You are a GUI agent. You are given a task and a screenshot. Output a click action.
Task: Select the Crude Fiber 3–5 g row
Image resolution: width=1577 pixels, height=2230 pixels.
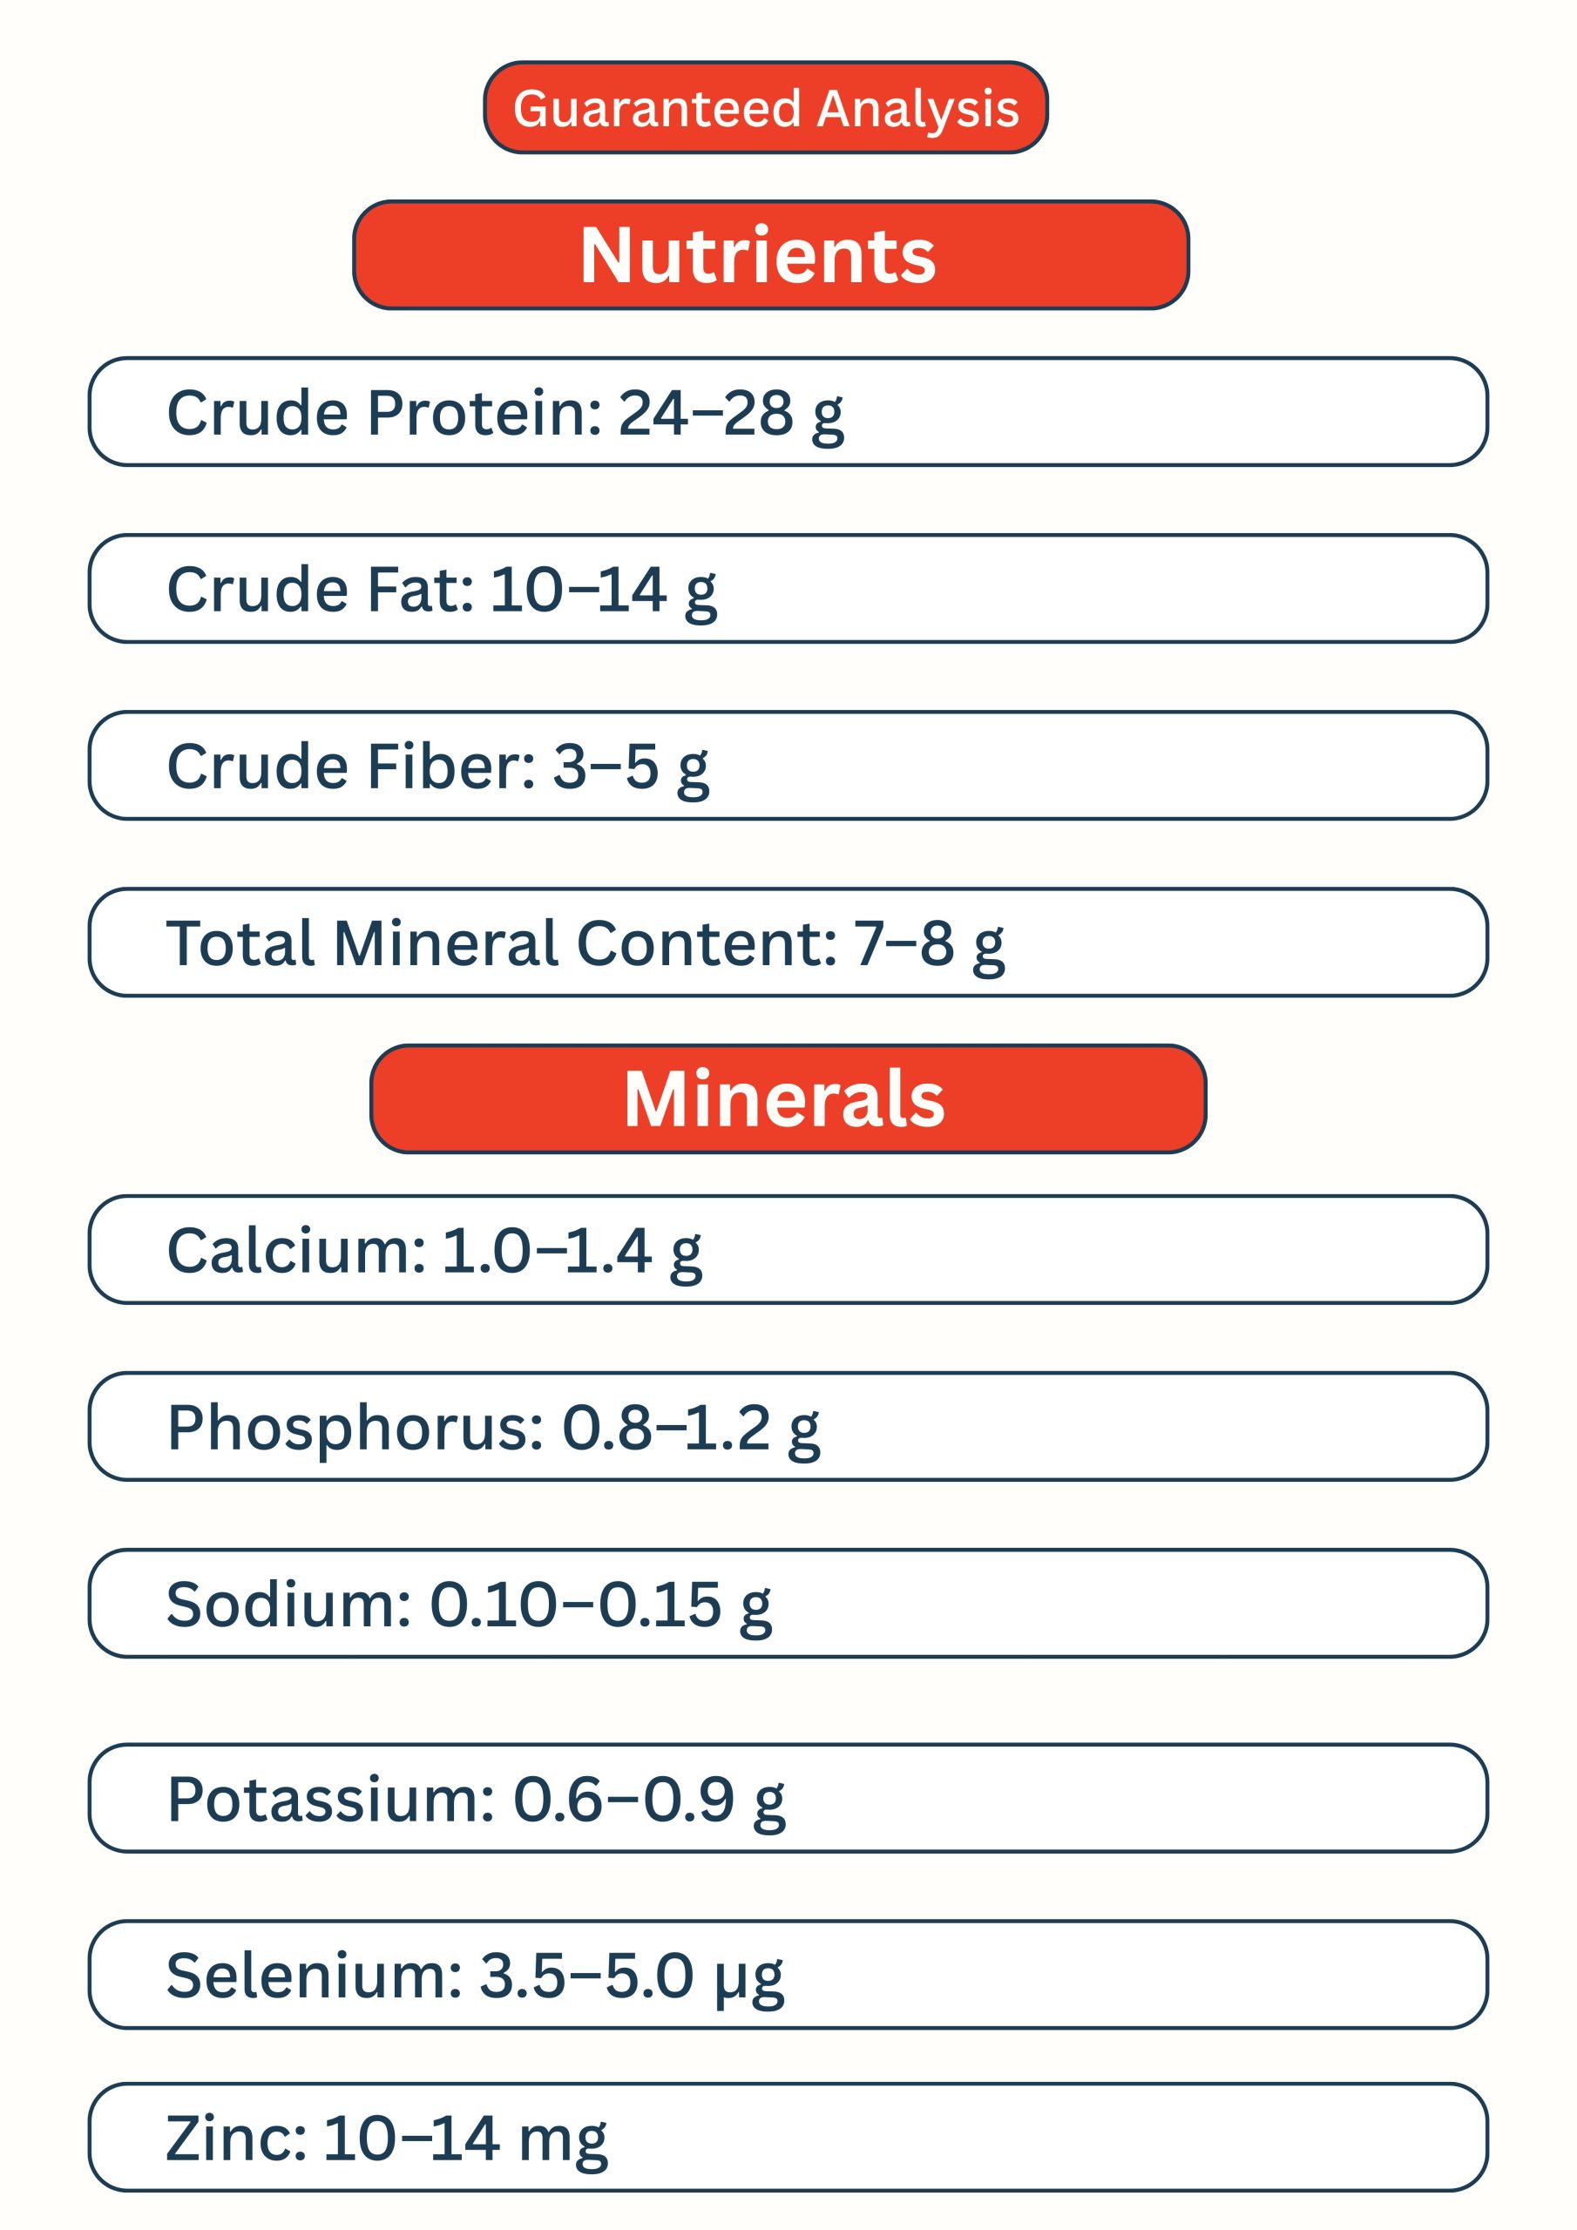click(x=788, y=766)
